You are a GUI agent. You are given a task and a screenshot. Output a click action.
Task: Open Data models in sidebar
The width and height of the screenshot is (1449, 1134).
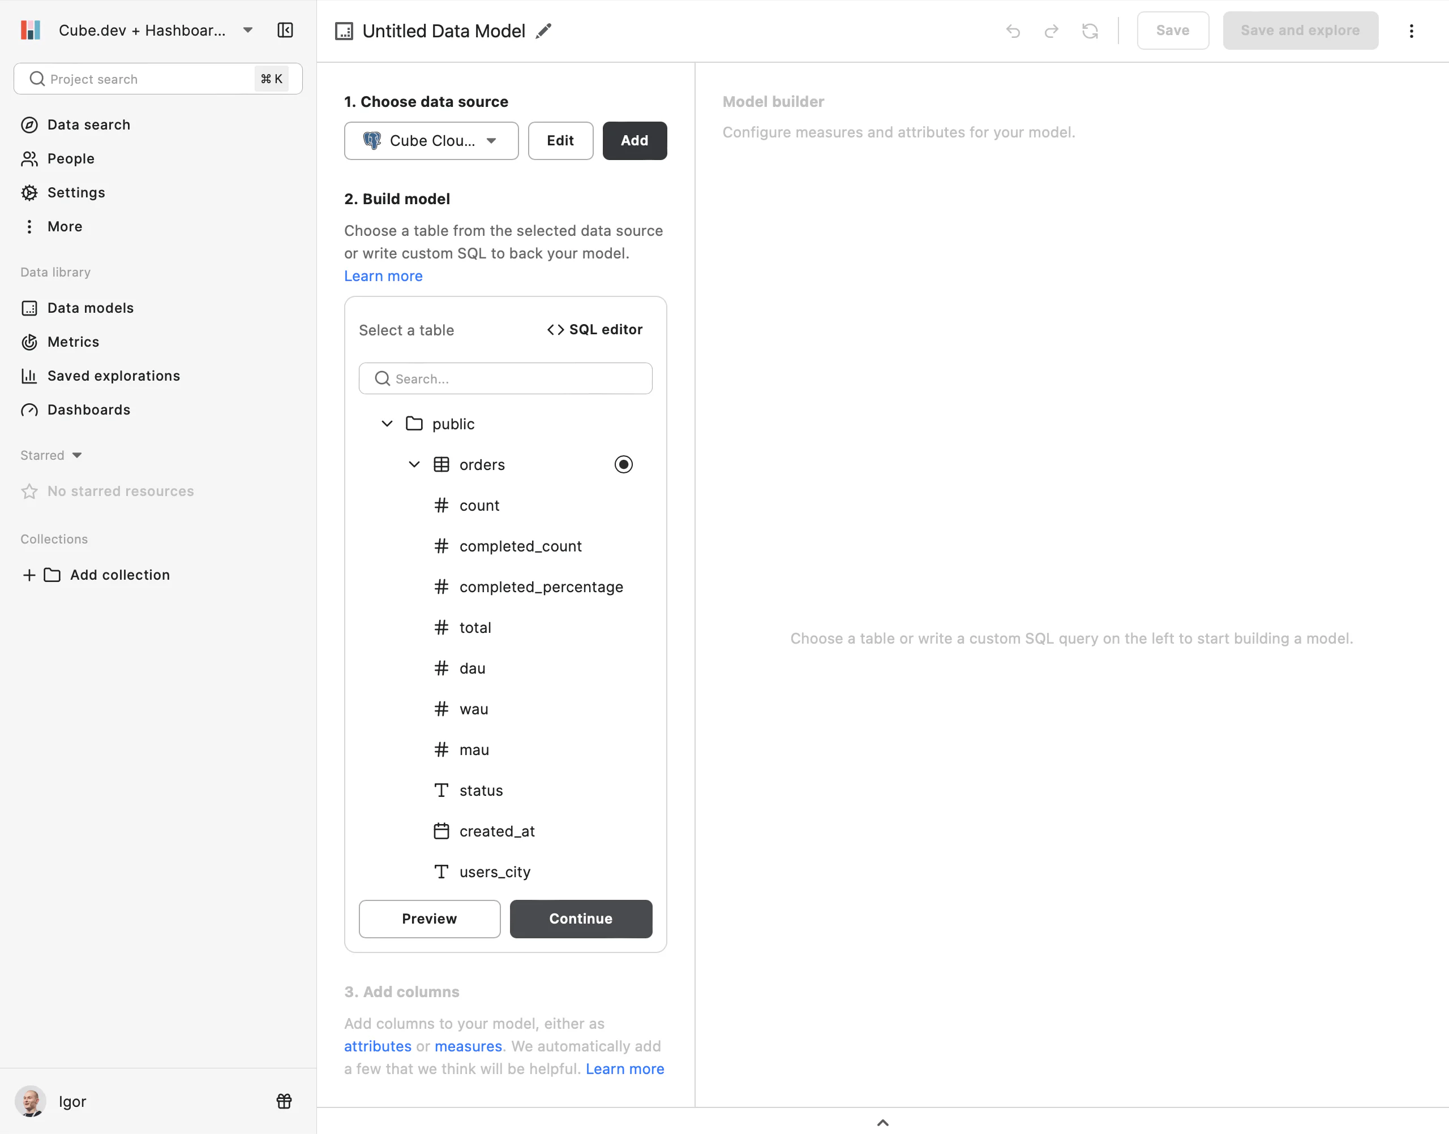click(91, 308)
